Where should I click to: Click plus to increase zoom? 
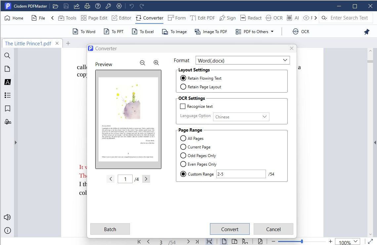[331, 241]
